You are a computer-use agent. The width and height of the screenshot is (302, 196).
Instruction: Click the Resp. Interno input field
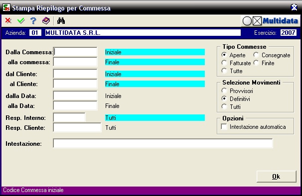point(69,117)
